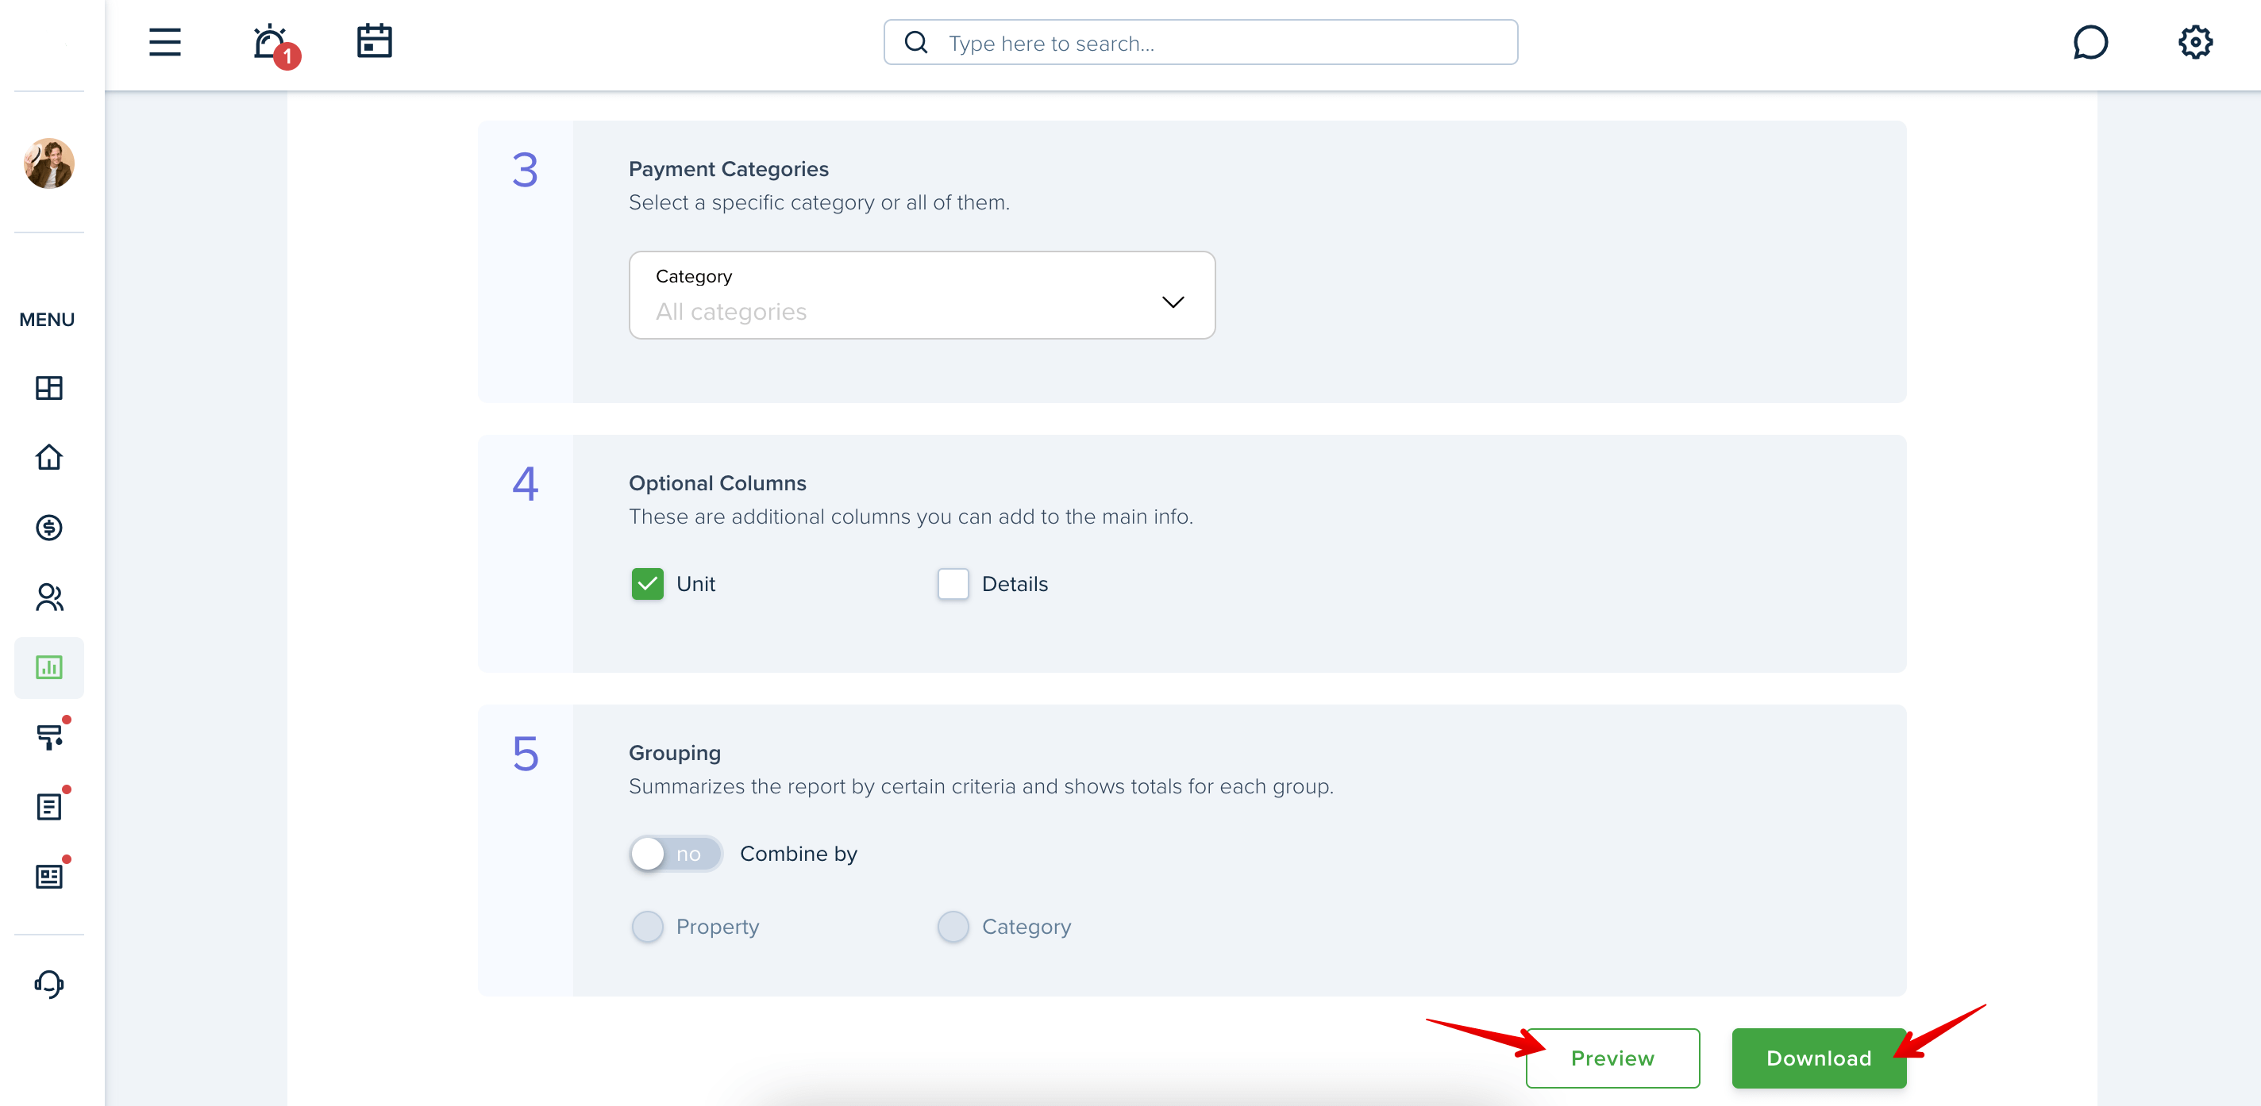Check the Details optional column
The width and height of the screenshot is (2261, 1106).
point(953,584)
